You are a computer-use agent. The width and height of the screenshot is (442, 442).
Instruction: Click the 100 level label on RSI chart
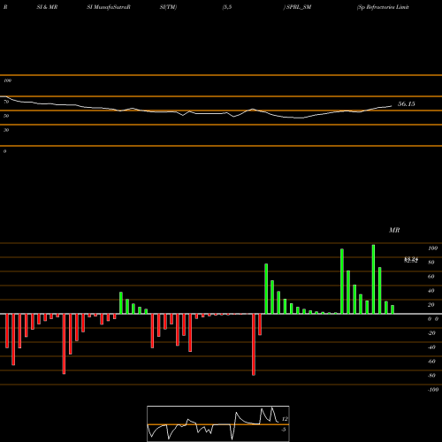point(7,80)
